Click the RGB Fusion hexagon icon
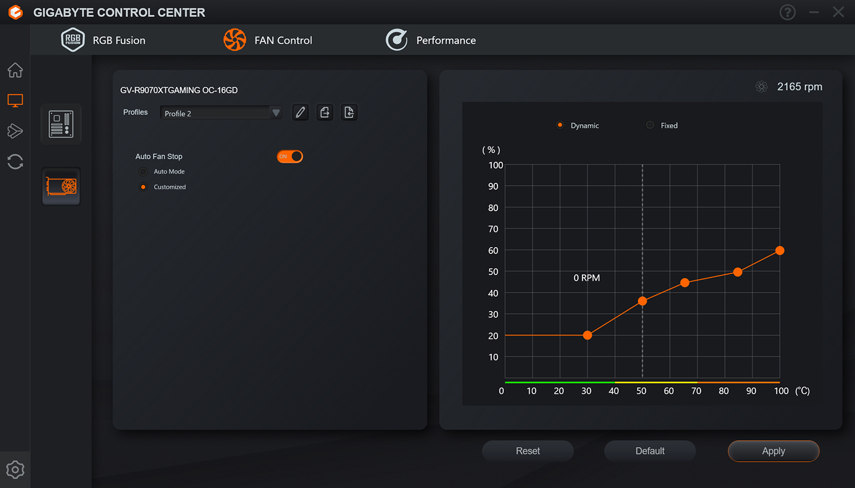 point(73,40)
